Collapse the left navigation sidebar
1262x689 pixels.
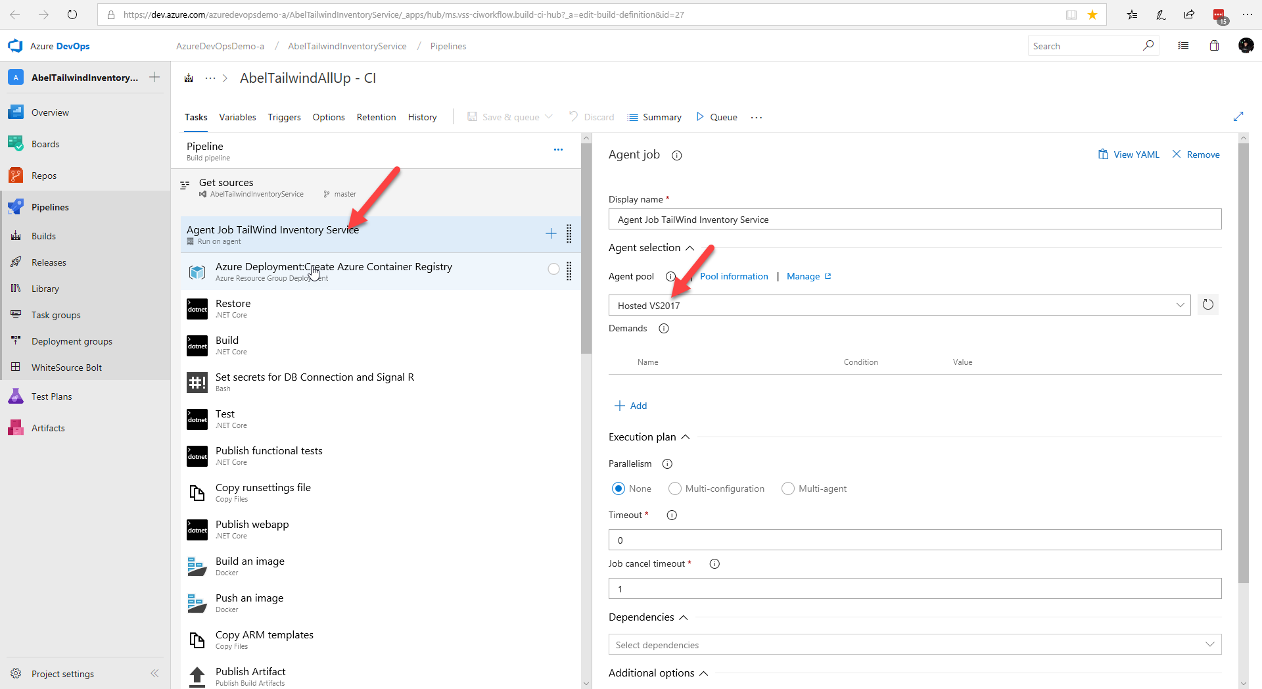coord(154,673)
